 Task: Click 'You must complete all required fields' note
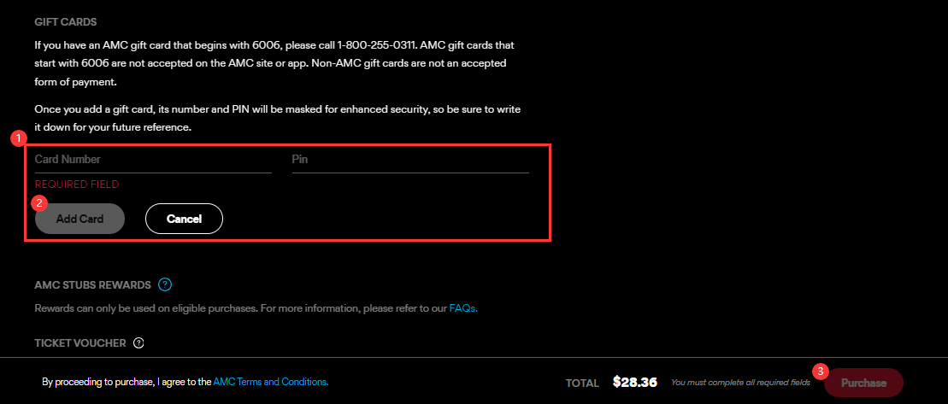coord(740,383)
